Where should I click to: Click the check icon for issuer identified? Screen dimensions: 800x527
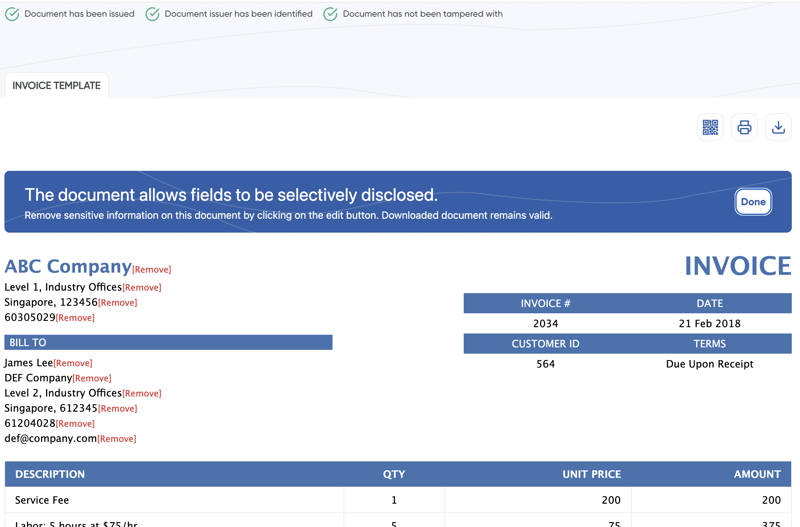pyautogui.click(x=152, y=14)
